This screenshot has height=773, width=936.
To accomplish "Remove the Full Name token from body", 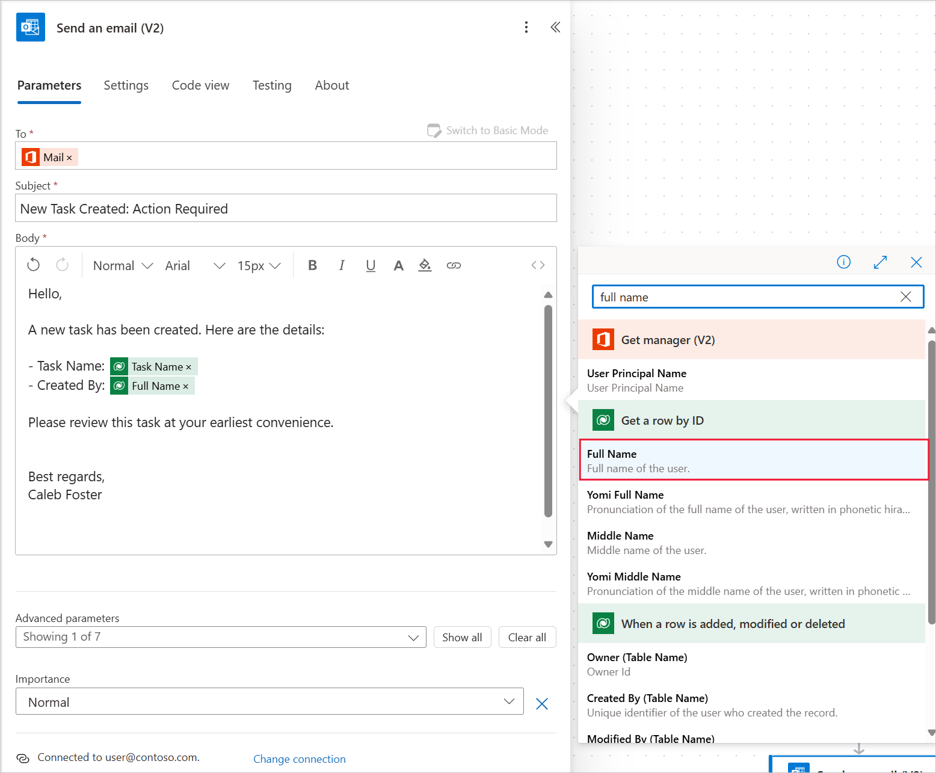I will (x=185, y=386).
